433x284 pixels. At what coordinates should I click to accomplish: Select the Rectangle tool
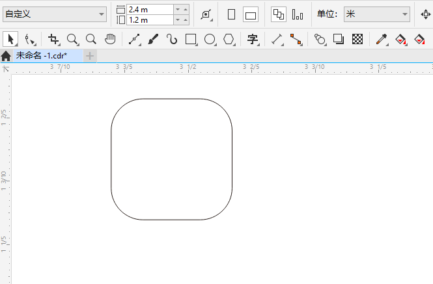point(191,40)
